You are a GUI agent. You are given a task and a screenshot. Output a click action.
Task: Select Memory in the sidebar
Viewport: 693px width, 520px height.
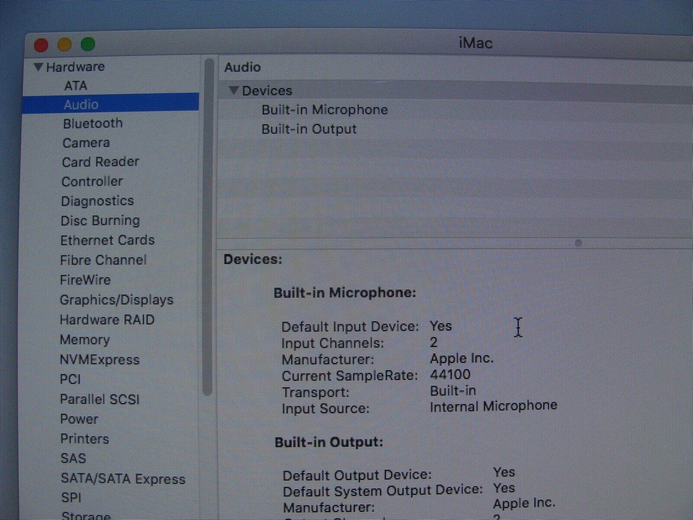click(84, 340)
